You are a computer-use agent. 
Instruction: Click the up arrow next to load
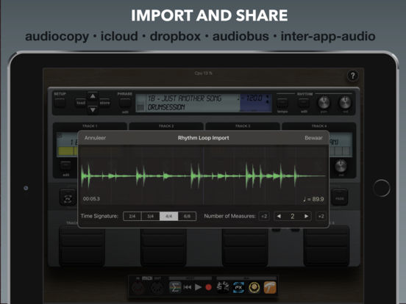93,96
